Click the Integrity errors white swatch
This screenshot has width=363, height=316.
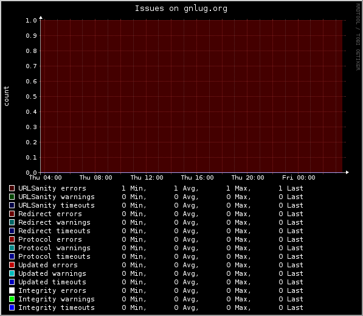[x=12, y=290]
